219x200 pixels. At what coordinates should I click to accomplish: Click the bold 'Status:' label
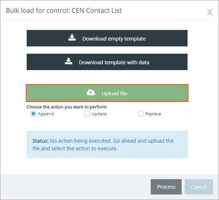tap(41, 141)
